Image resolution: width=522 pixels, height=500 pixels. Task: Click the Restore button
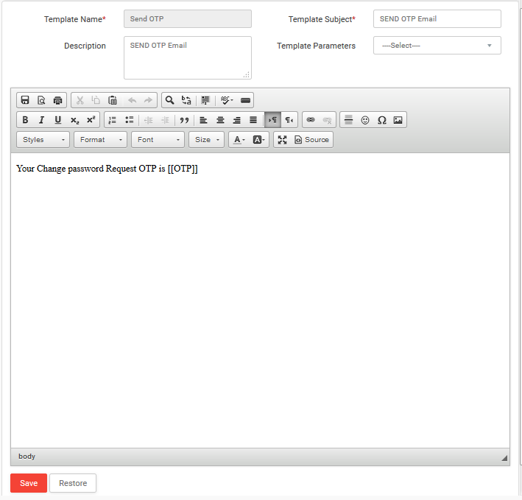pos(73,483)
